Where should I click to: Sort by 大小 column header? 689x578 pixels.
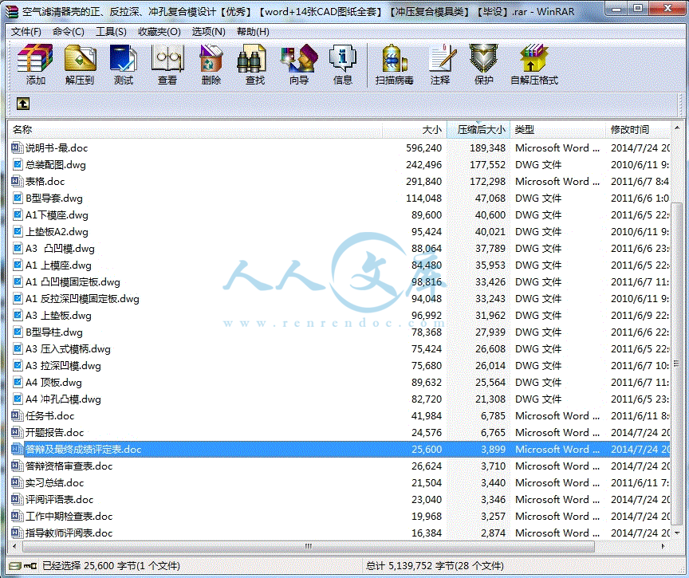415,130
